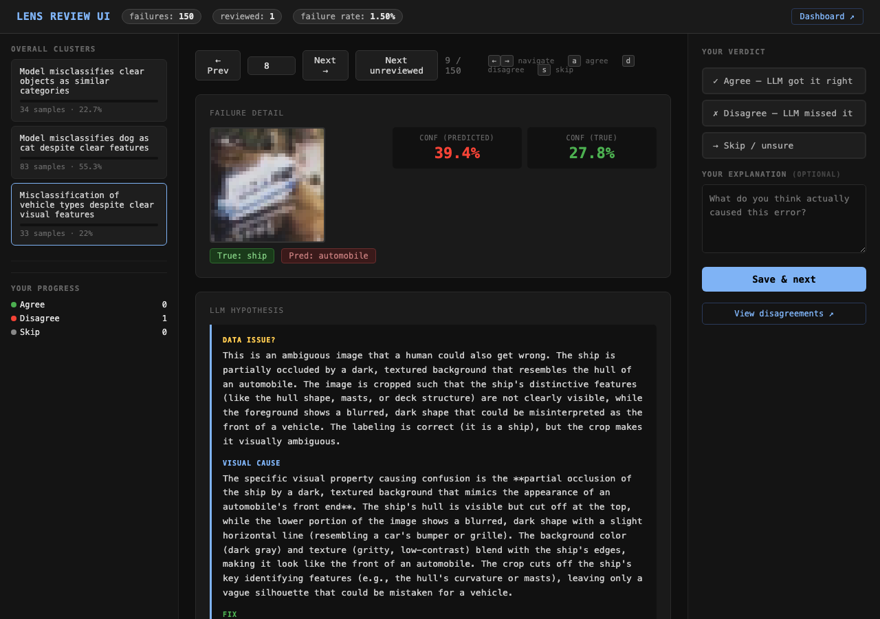Click the FIX heading
This screenshot has width=880, height=619.
[x=230, y=614]
